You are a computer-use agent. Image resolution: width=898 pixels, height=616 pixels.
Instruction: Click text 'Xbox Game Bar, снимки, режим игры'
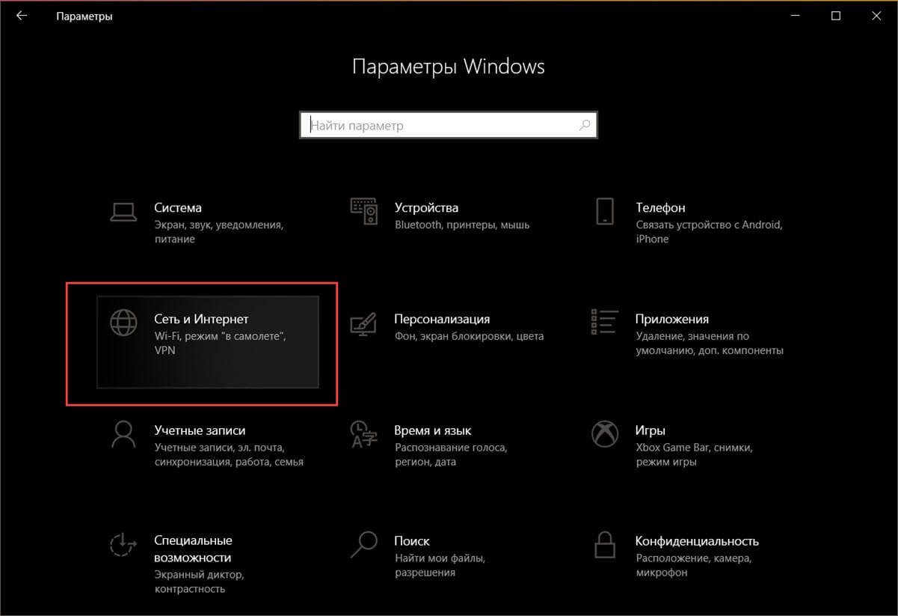(x=694, y=454)
